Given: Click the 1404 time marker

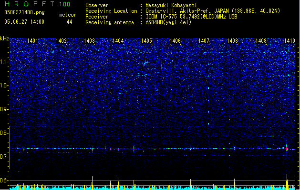Looking at the screenshot, I should point(118,41).
